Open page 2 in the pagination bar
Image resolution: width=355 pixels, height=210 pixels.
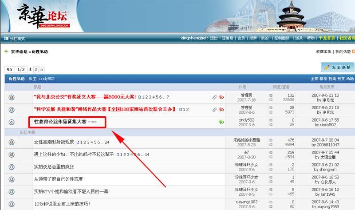(36, 70)
